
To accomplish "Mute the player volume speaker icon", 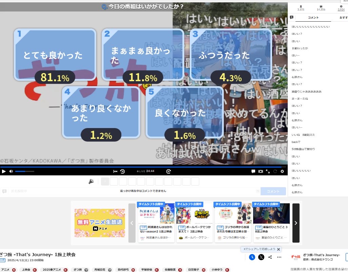I will 11,171.
